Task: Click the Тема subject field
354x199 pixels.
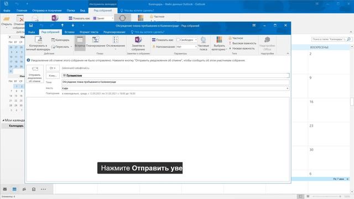Action: coord(175,82)
